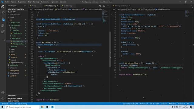This screenshot has height=109, width=194.
Task: Open the Edit (Правка) menu
Action: (x=13, y=2)
